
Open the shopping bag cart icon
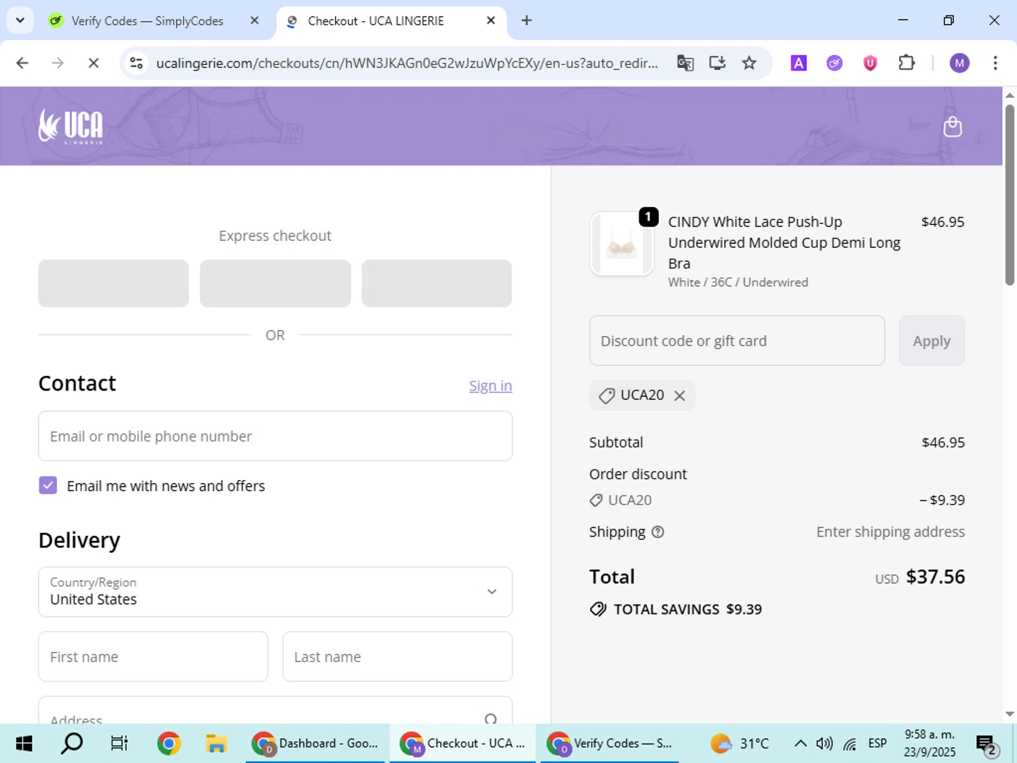click(x=953, y=126)
